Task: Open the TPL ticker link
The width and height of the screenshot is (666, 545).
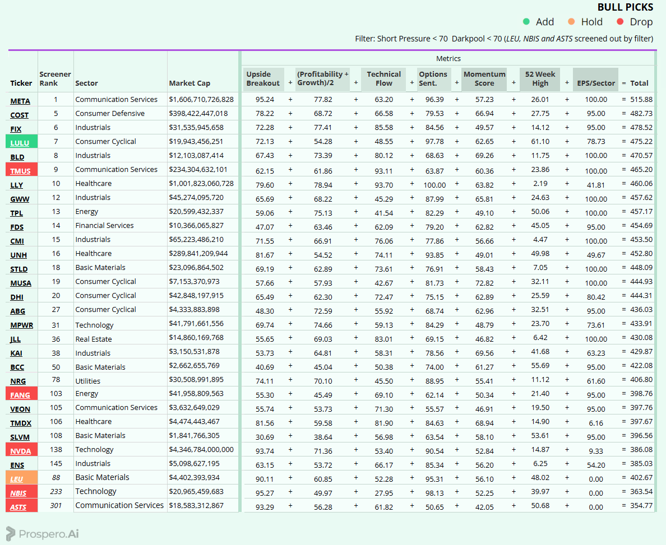Action: (17, 213)
